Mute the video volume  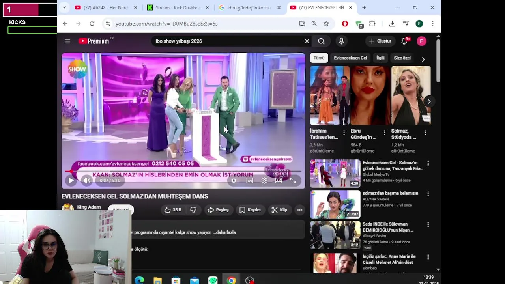click(x=87, y=181)
